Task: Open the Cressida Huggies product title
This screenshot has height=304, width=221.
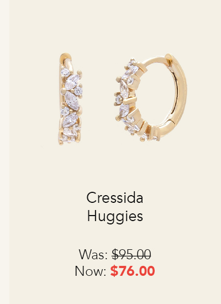Action: 115,207
